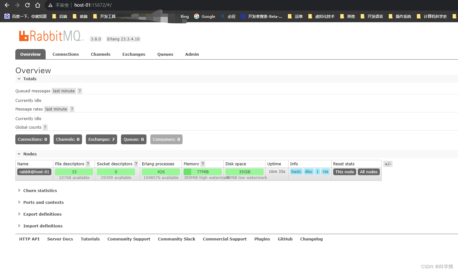
Task: Click the basic info tag
Action: coord(296,172)
